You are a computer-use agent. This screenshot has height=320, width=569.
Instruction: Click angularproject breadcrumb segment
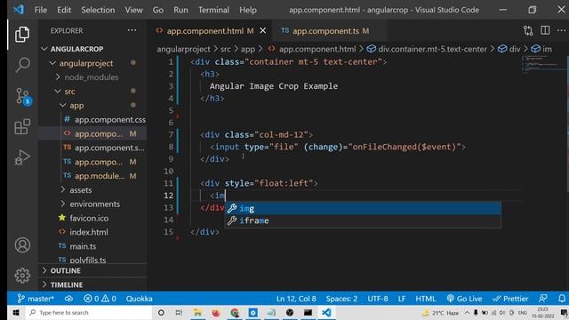(183, 49)
